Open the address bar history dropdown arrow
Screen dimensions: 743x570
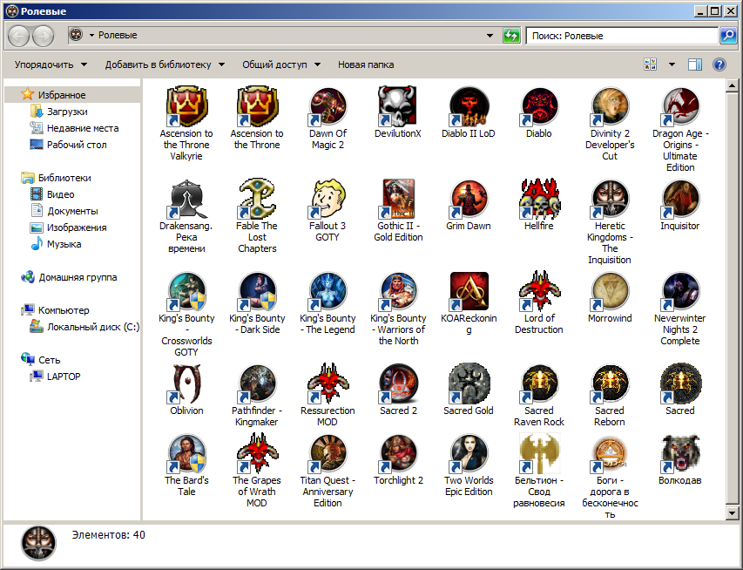(x=490, y=36)
